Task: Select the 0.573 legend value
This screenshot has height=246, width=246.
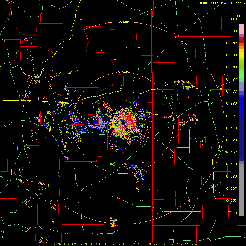Action: pyautogui.click(x=232, y=128)
